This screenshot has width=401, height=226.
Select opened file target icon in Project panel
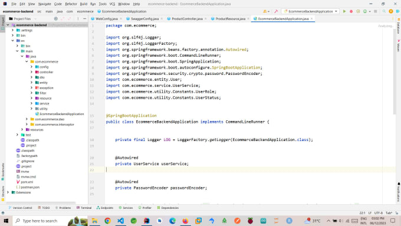(56, 19)
